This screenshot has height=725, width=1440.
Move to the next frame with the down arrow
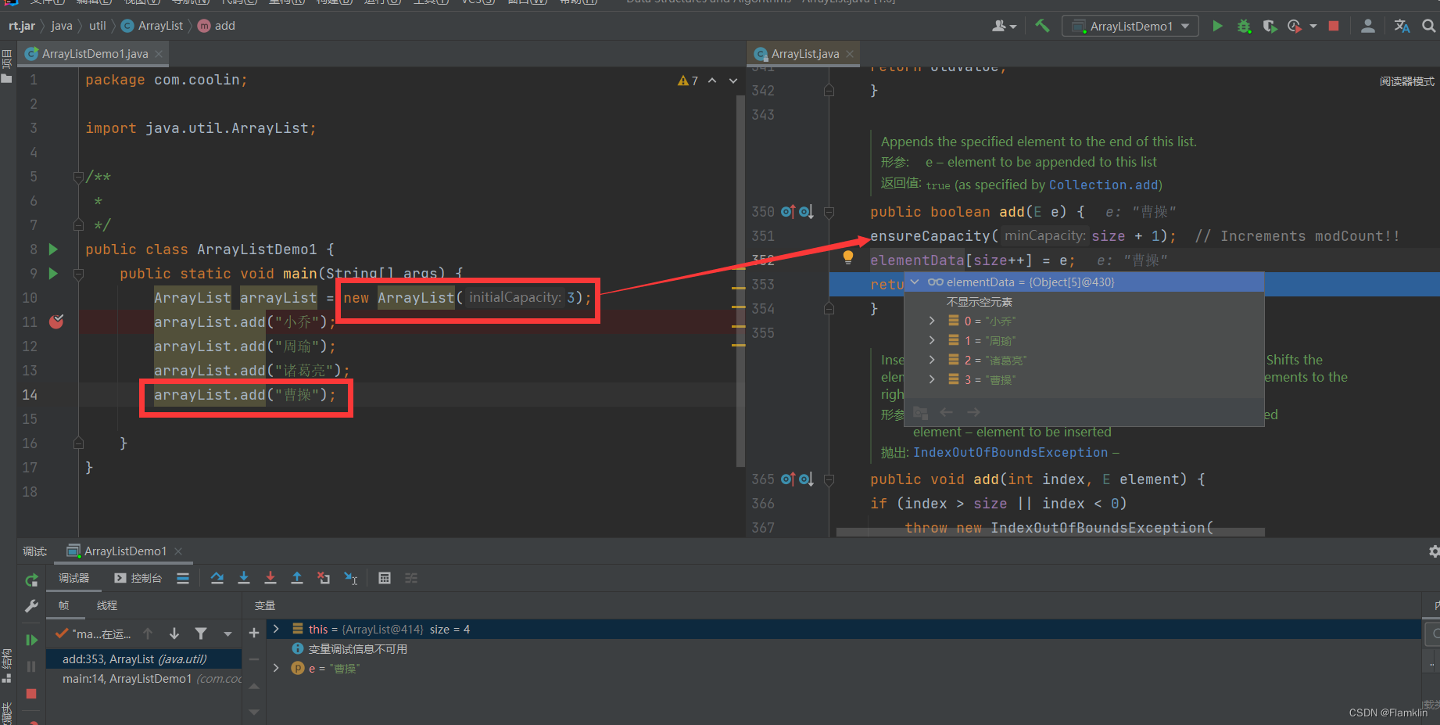174,634
